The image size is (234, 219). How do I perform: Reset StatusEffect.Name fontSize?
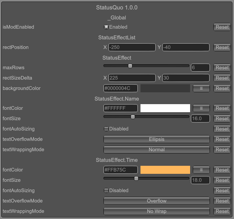pyautogui.click(x=222, y=119)
